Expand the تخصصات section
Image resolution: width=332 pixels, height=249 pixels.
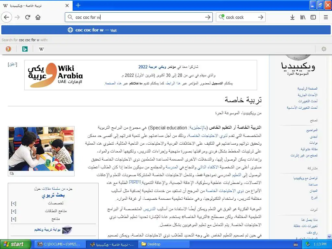pyautogui.click(x=14, y=204)
